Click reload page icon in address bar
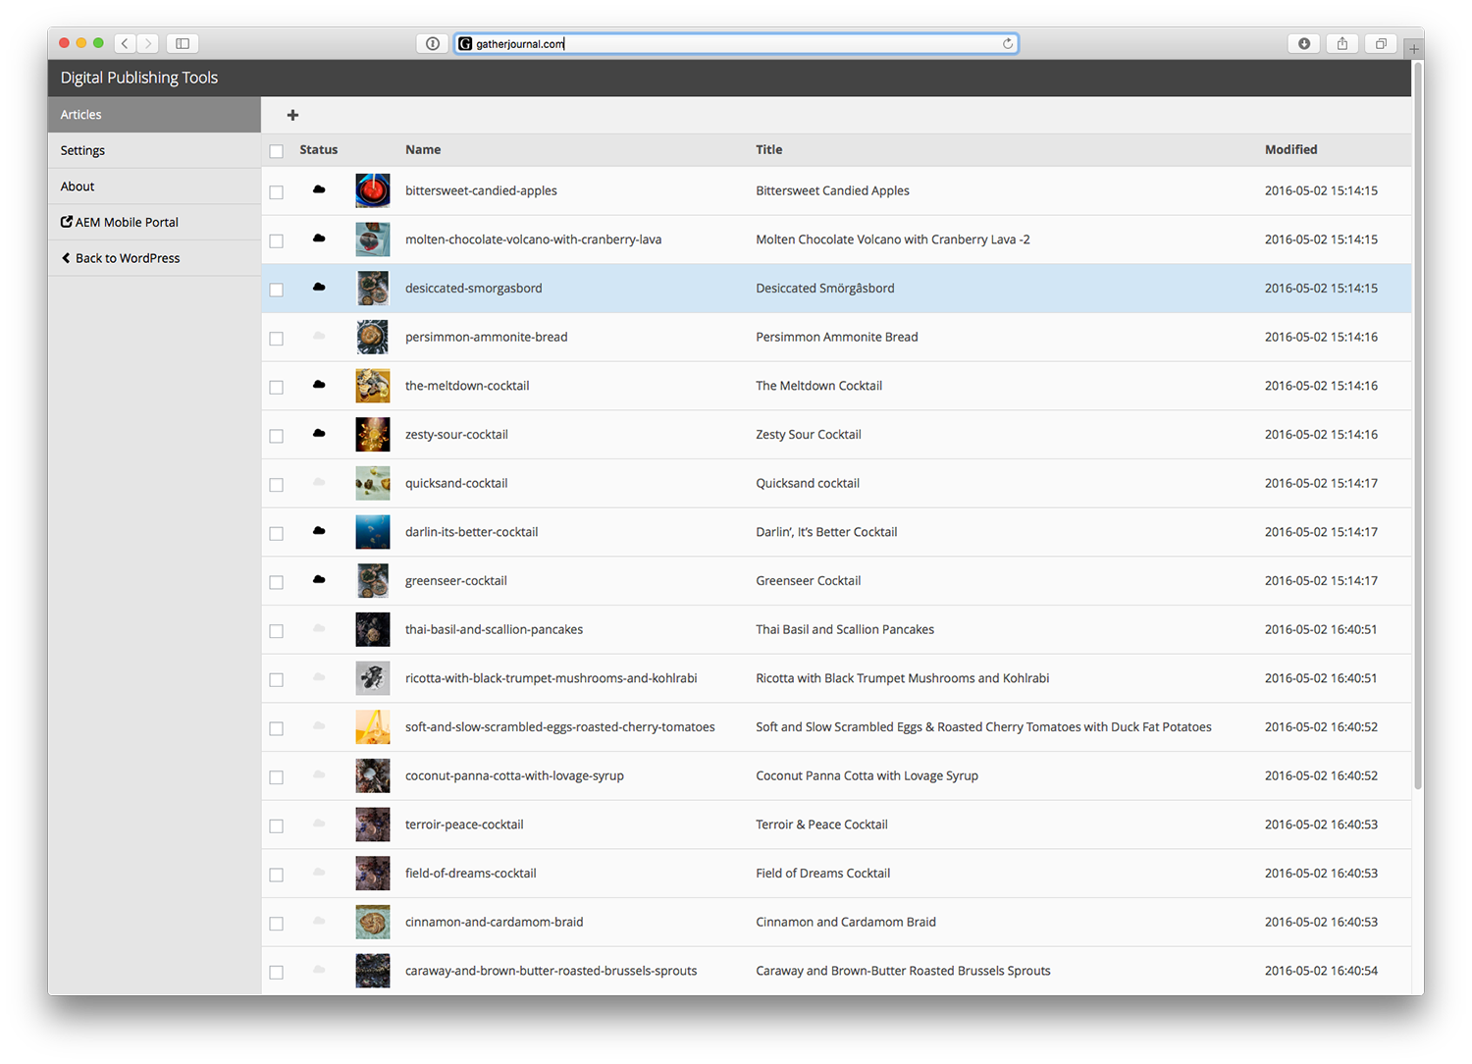 (x=1007, y=43)
